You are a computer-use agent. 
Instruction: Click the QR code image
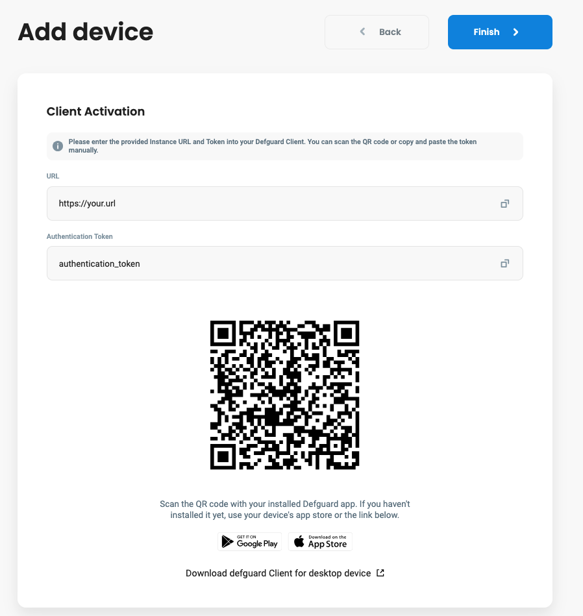click(x=285, y=395)
